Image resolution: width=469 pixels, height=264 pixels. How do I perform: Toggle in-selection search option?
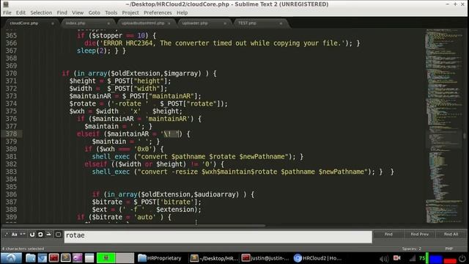tap(48, 235)
